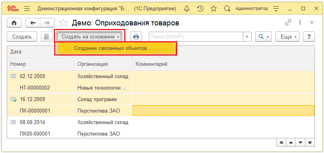Screen dimensions: 324x153
Task: Click the Новые технологии organization cell
Action: [102, 88]
